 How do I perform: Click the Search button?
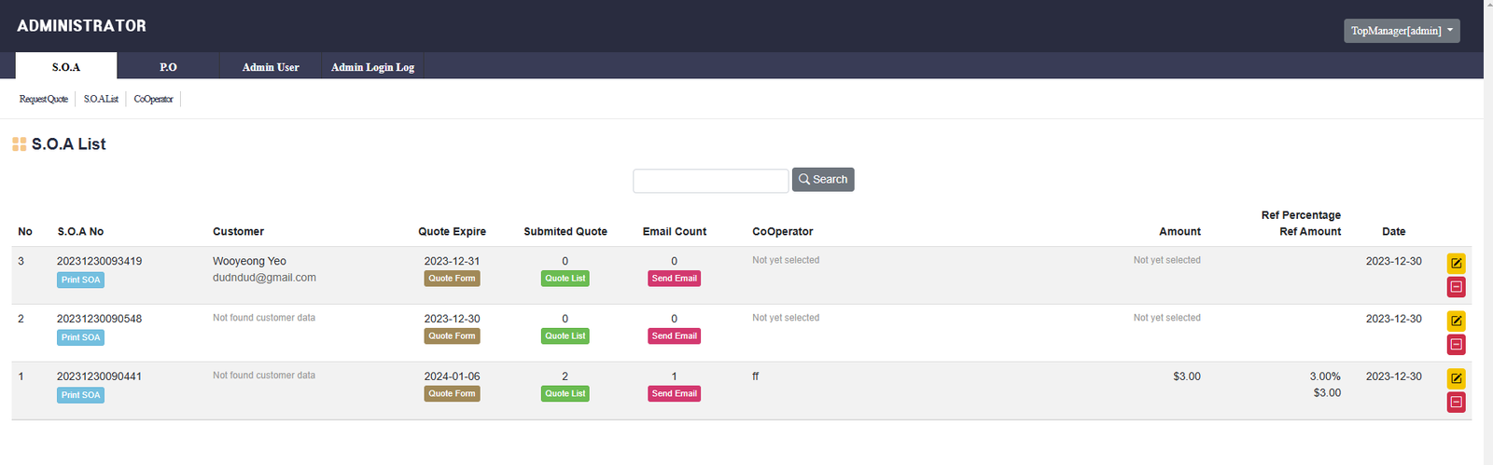[823, 180]
